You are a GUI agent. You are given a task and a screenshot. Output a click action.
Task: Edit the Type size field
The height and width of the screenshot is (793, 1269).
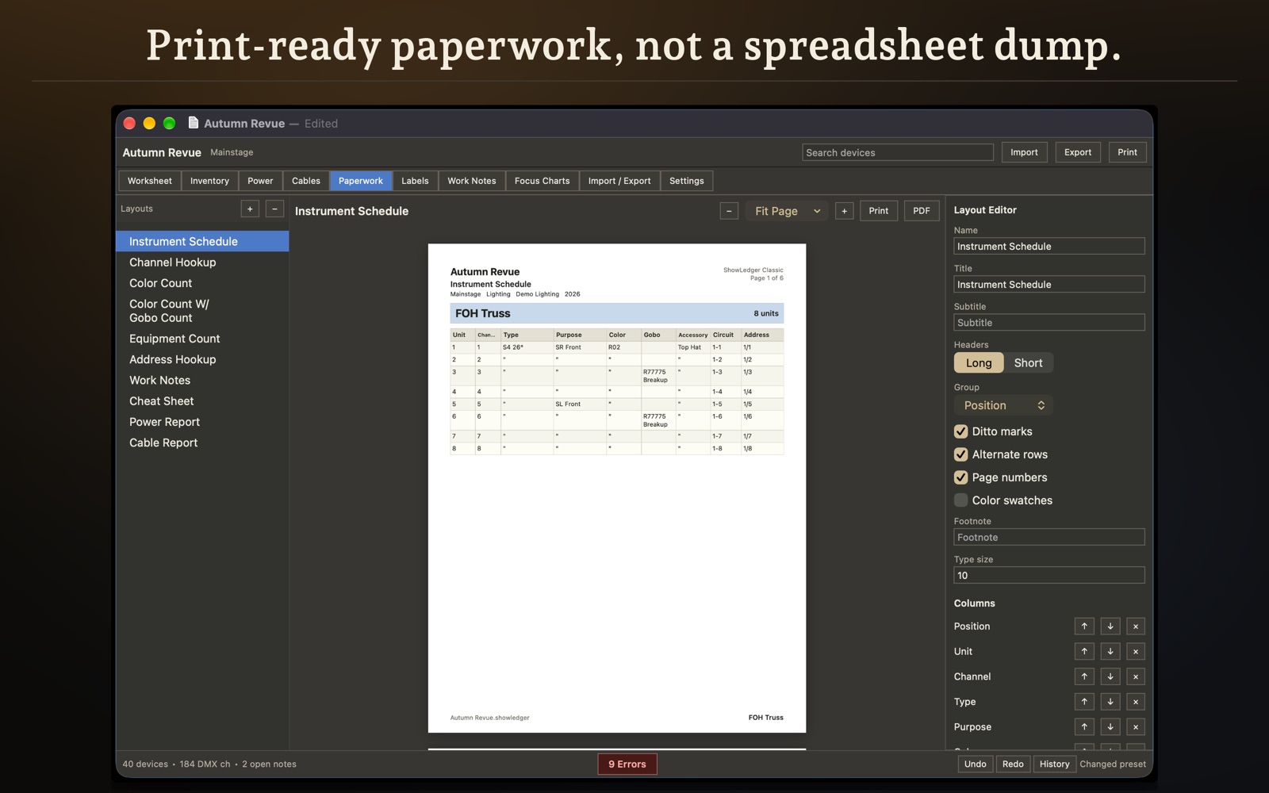(1049, 576)
